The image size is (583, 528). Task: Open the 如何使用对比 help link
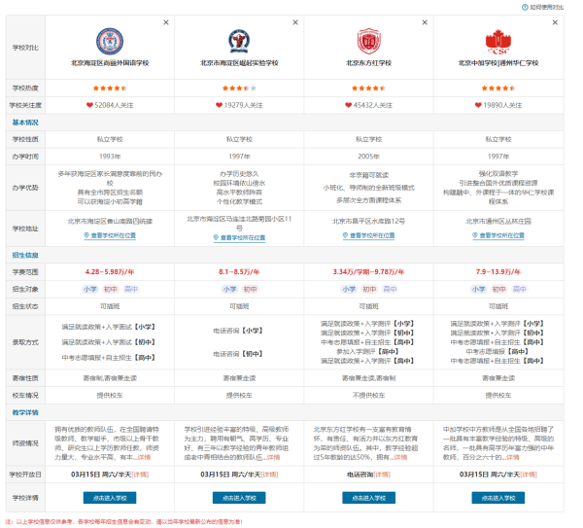click(x=546, y=7)
